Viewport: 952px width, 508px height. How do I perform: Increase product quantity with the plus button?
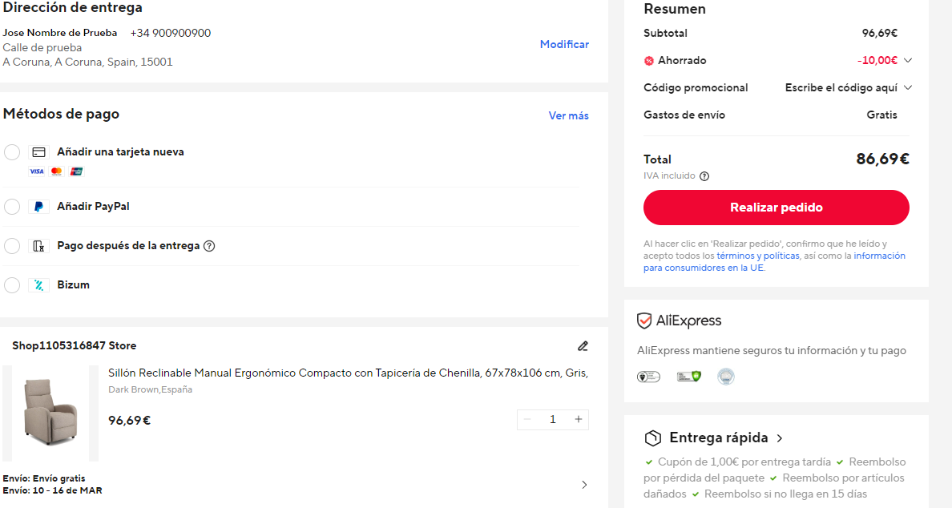point(578,419)
